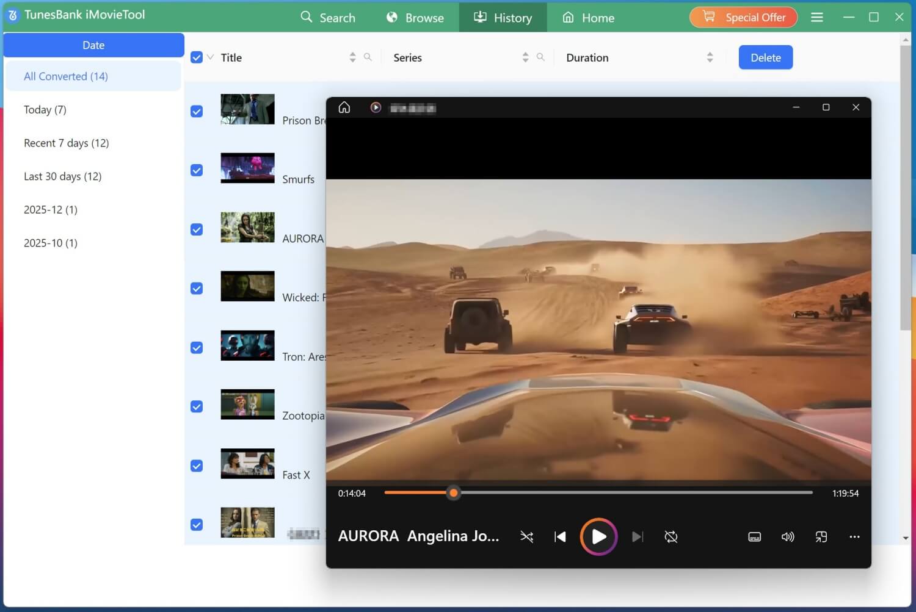The width and height of the screenshot is (916, 612).
Task: Click the TunesBank iMovieTool logo icon
Action: [13, 15]
